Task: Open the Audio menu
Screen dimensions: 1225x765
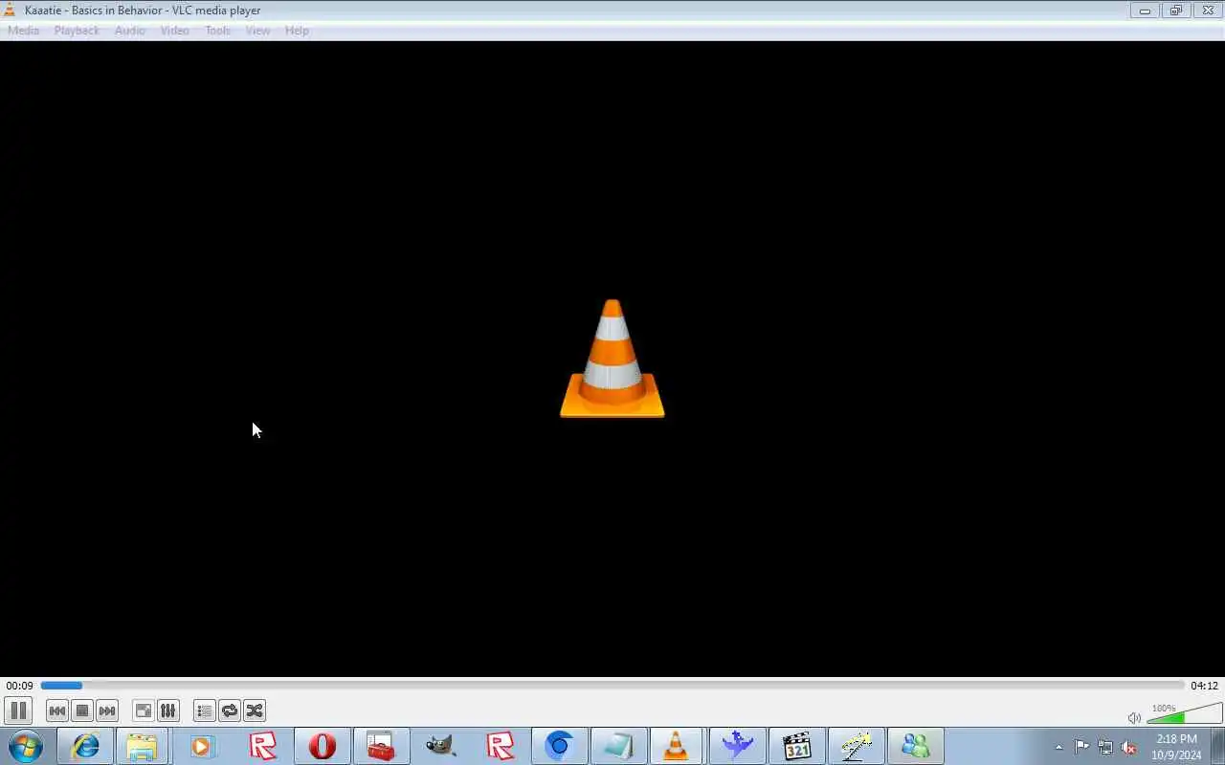Action: (130, 31)
